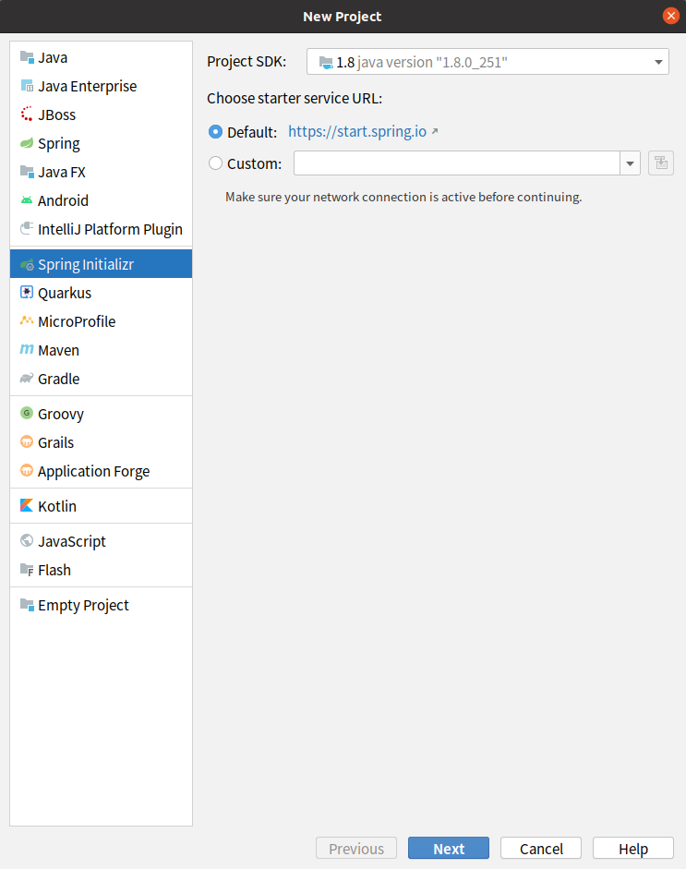Image resolution: width=686 pixels, height=869 pixels.
Task: Close the New Project dialog
Action: (x=670, y=16)
